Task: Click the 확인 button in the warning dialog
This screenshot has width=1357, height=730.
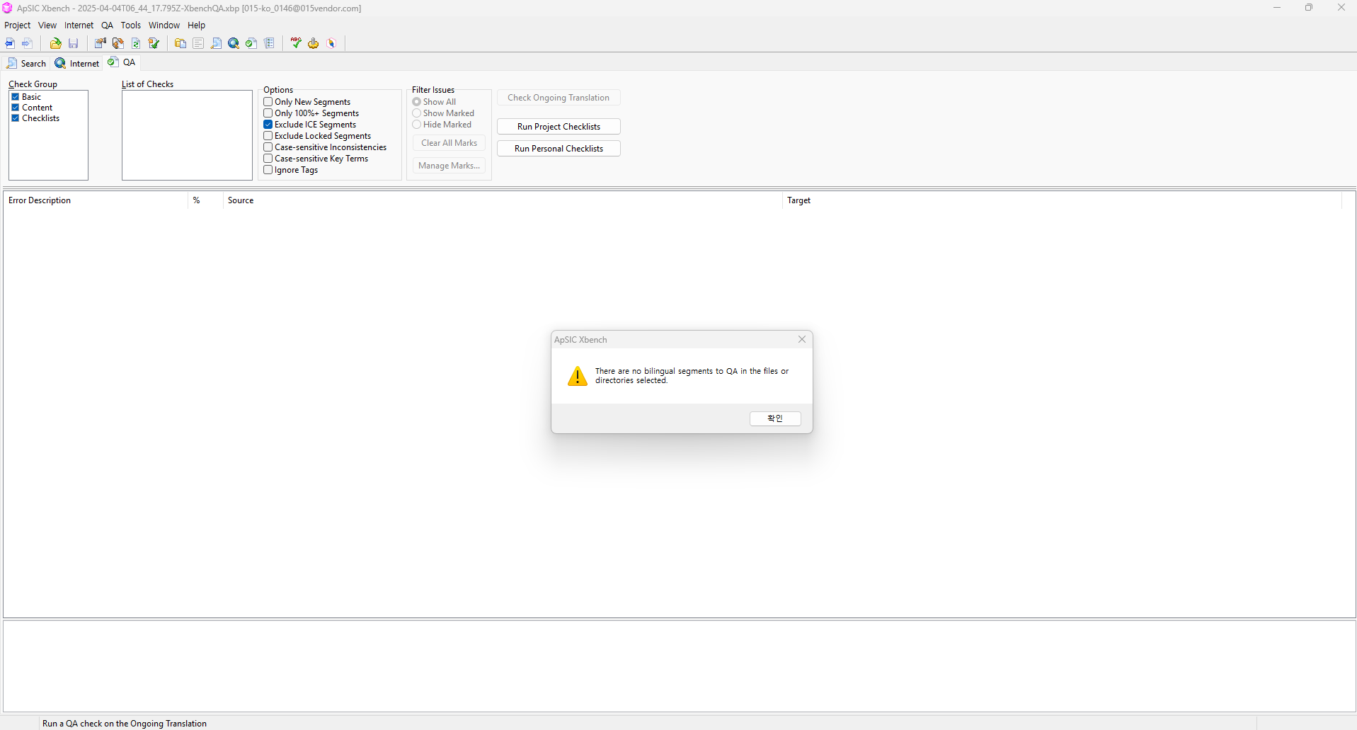Action: (x=775, y=418)
